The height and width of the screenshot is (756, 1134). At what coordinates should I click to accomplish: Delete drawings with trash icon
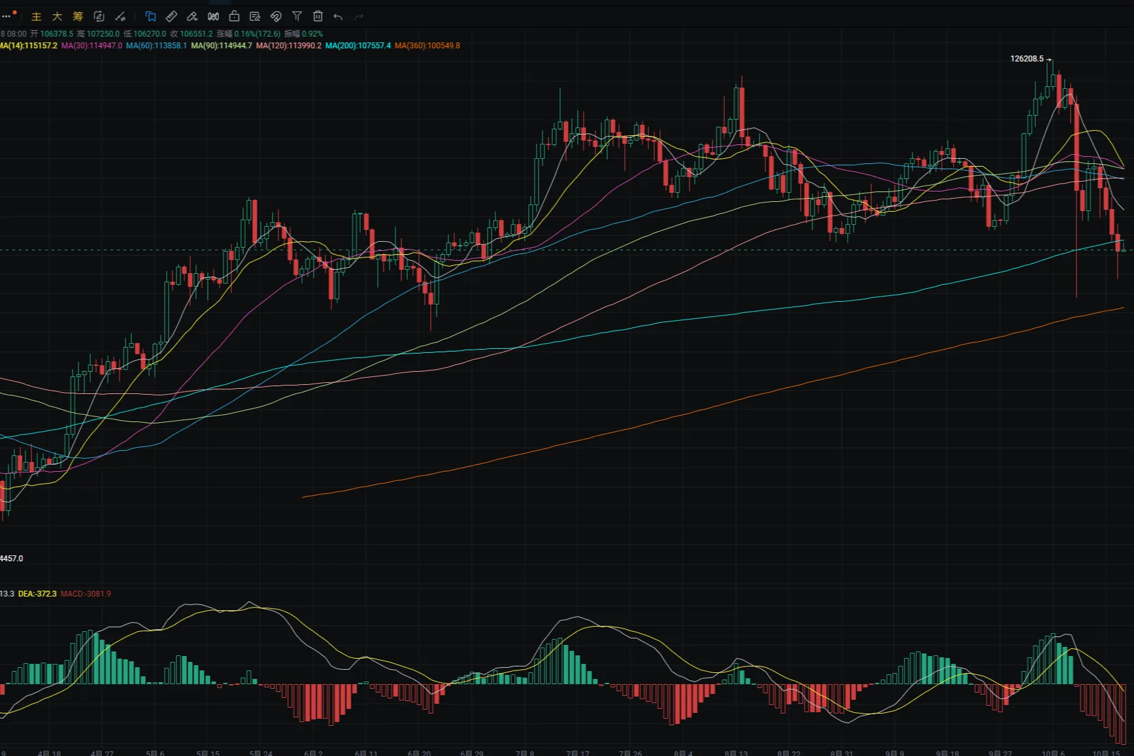point(318,16)
